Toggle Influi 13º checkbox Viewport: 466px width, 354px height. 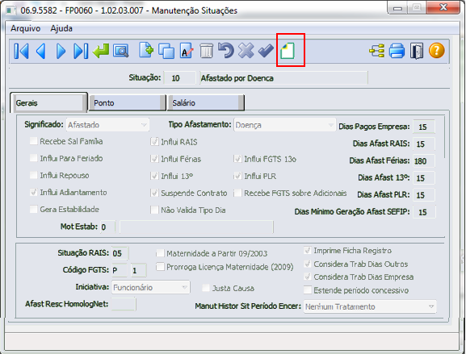pos(154,176)
